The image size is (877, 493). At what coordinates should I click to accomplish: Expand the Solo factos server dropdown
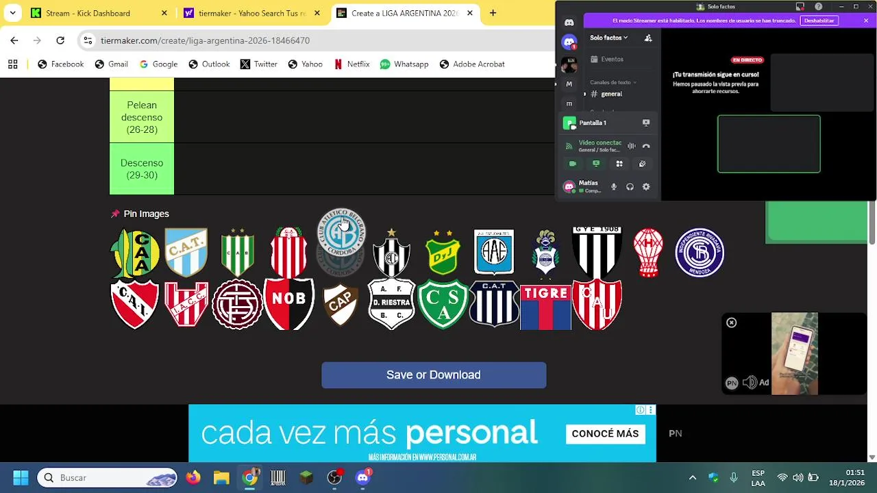coord(609,38)
